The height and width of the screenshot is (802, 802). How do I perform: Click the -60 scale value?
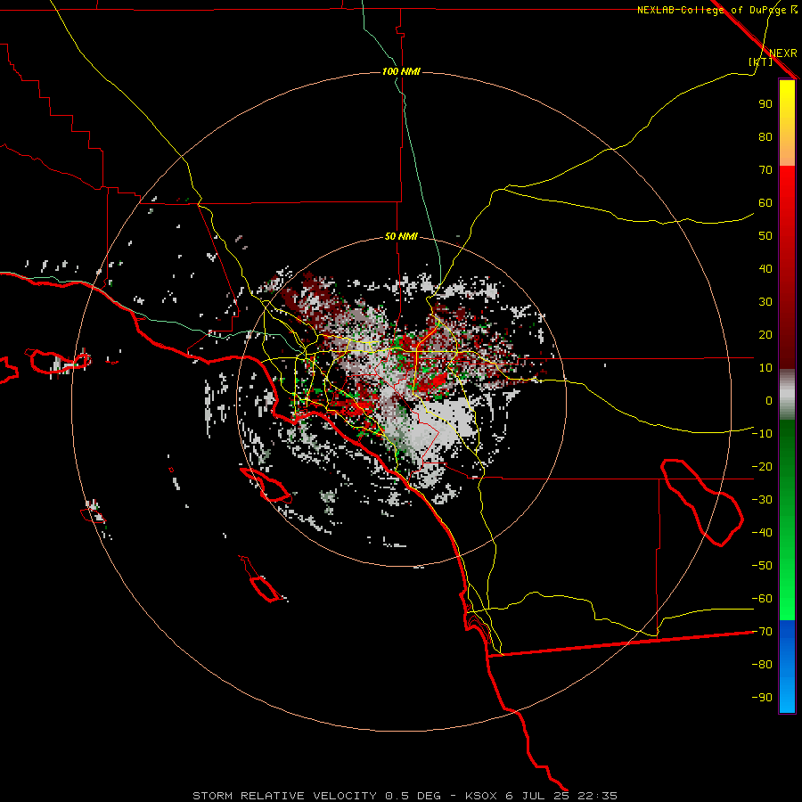click(762, 599)
